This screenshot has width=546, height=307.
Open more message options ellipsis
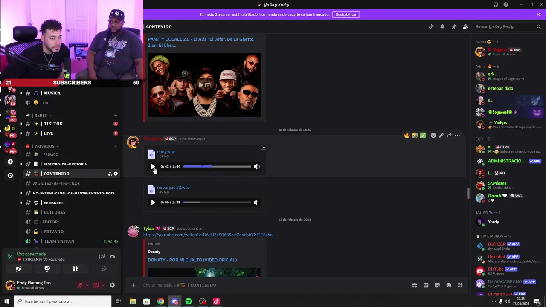tap(457, 135)
